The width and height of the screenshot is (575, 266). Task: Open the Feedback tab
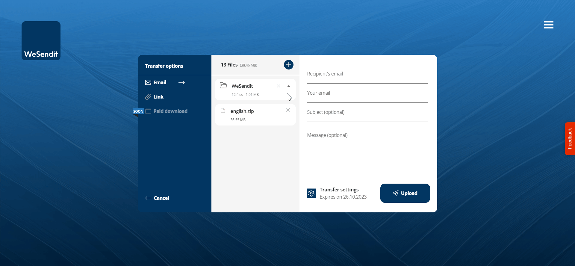[570, 139]
